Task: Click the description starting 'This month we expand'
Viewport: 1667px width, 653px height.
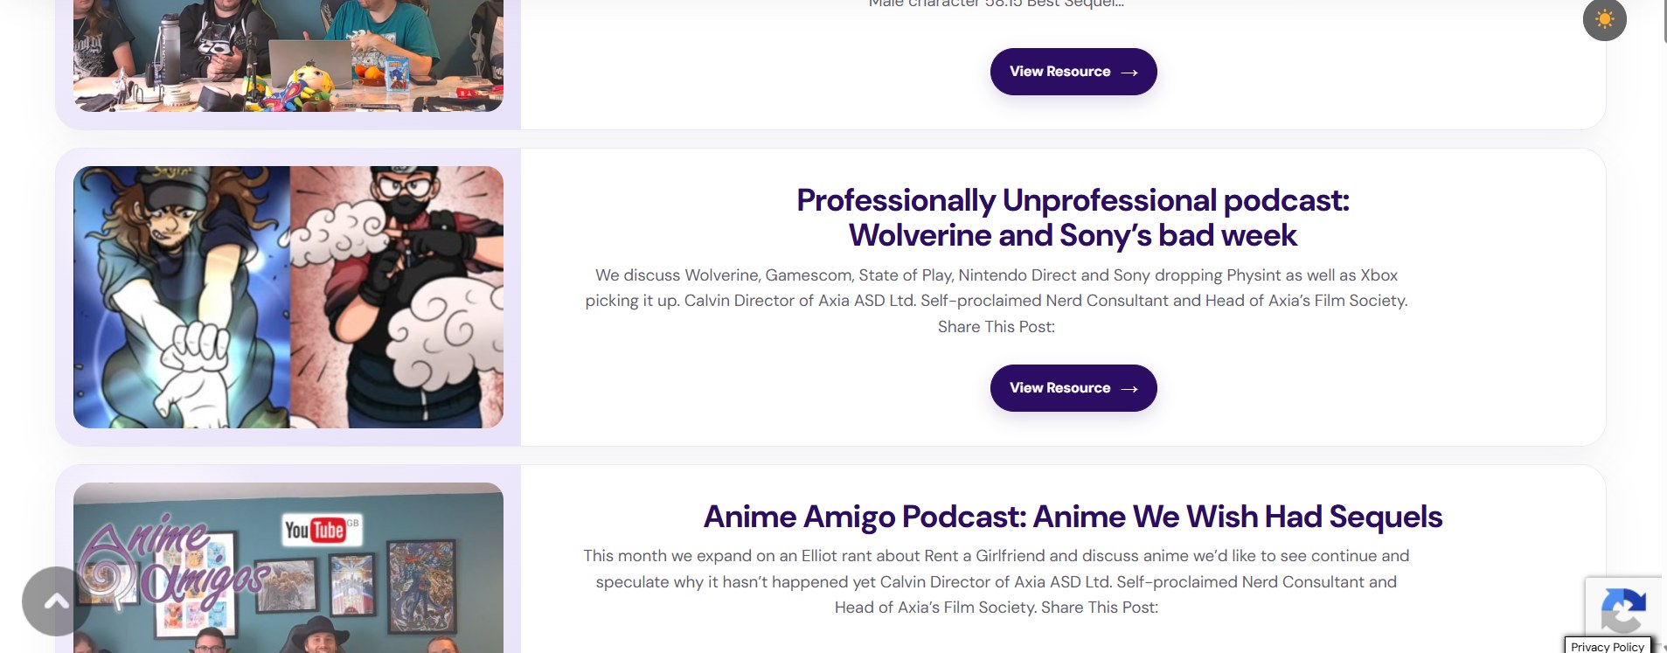Action: [997, 581]
